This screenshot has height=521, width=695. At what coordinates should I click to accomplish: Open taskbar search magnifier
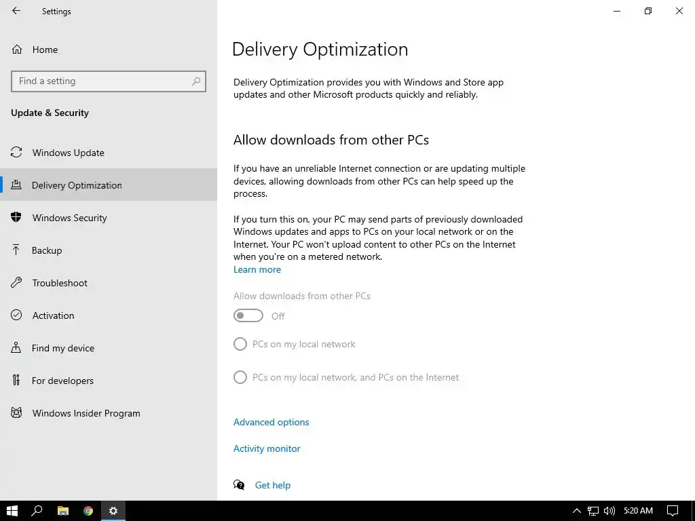(x=37, y=511)
